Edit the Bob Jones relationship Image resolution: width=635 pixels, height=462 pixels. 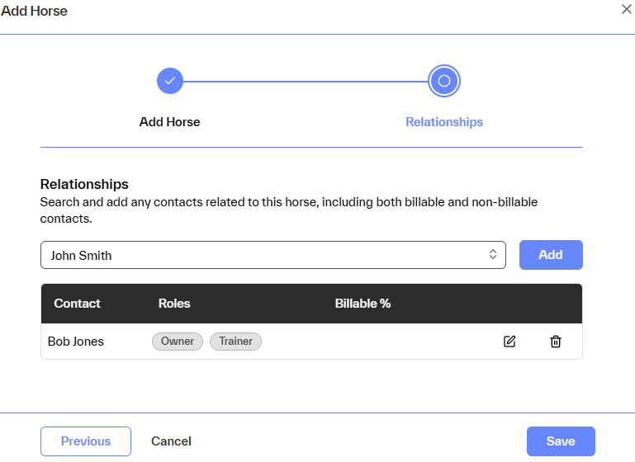(509, 342)
